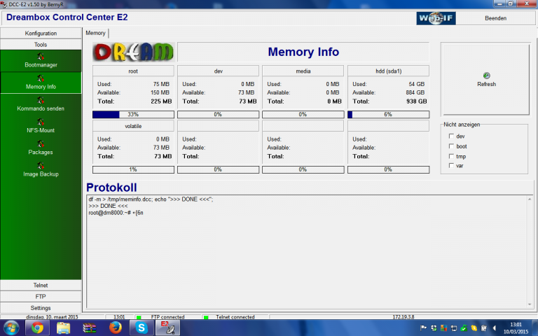Image resolution: width=538 pixels, height=336 pixels.
Task: Expand the Konfiguration section
Action: (41, 33)
